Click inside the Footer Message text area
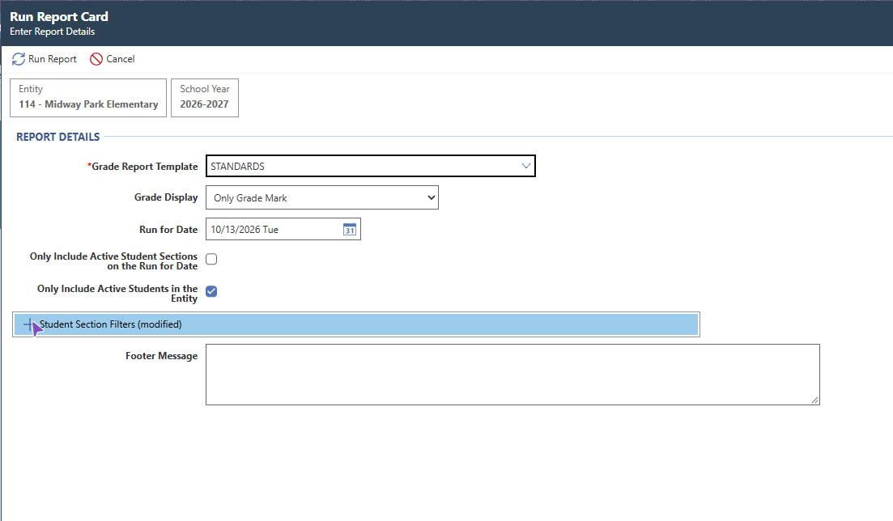Screen dimensions: 893x521 pyautogui.click(x=512, y=375)
